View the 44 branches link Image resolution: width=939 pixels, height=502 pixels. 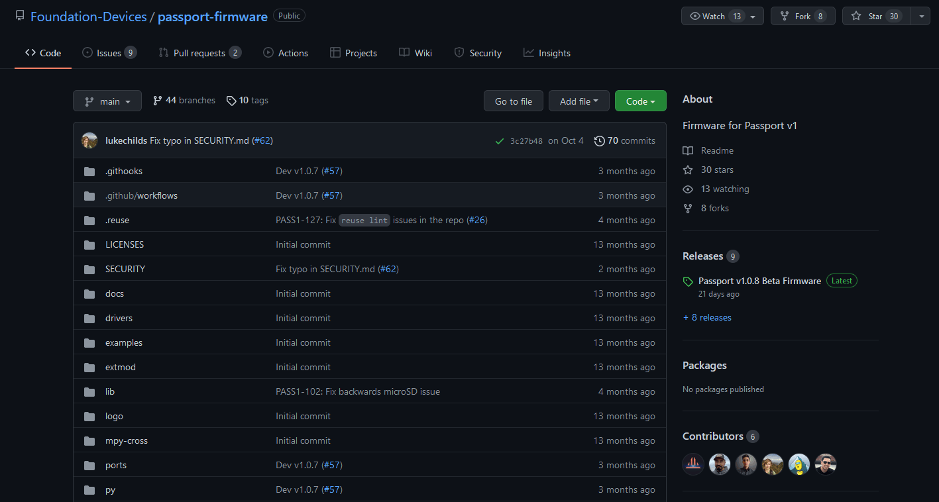coord(184,101)
